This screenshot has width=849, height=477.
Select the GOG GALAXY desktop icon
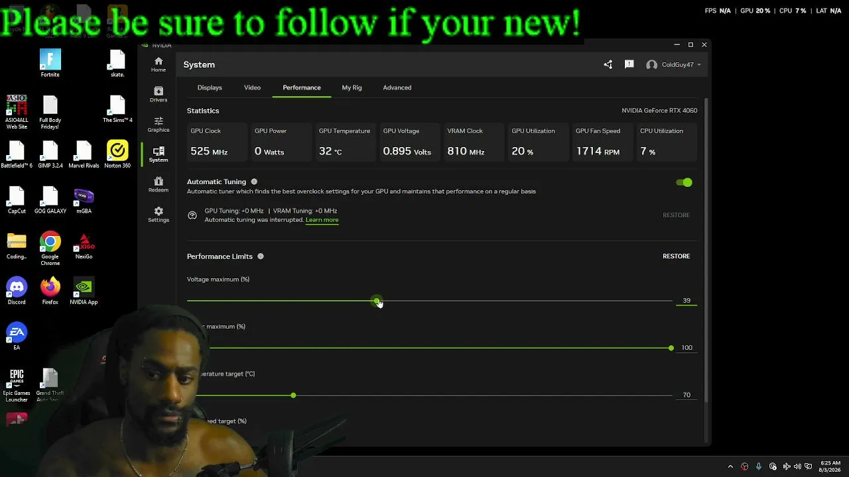pos(50,201)
